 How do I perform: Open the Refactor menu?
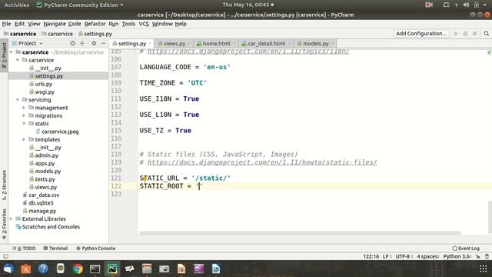coord(95,24)
